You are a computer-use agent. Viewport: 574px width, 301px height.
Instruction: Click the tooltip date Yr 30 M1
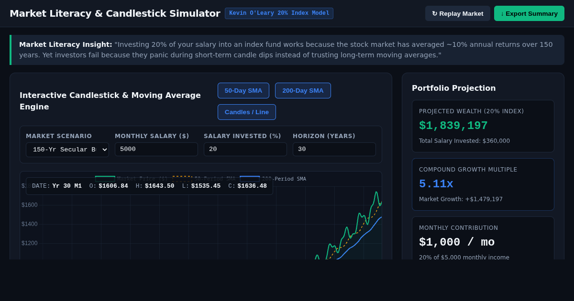pos(67,186)
